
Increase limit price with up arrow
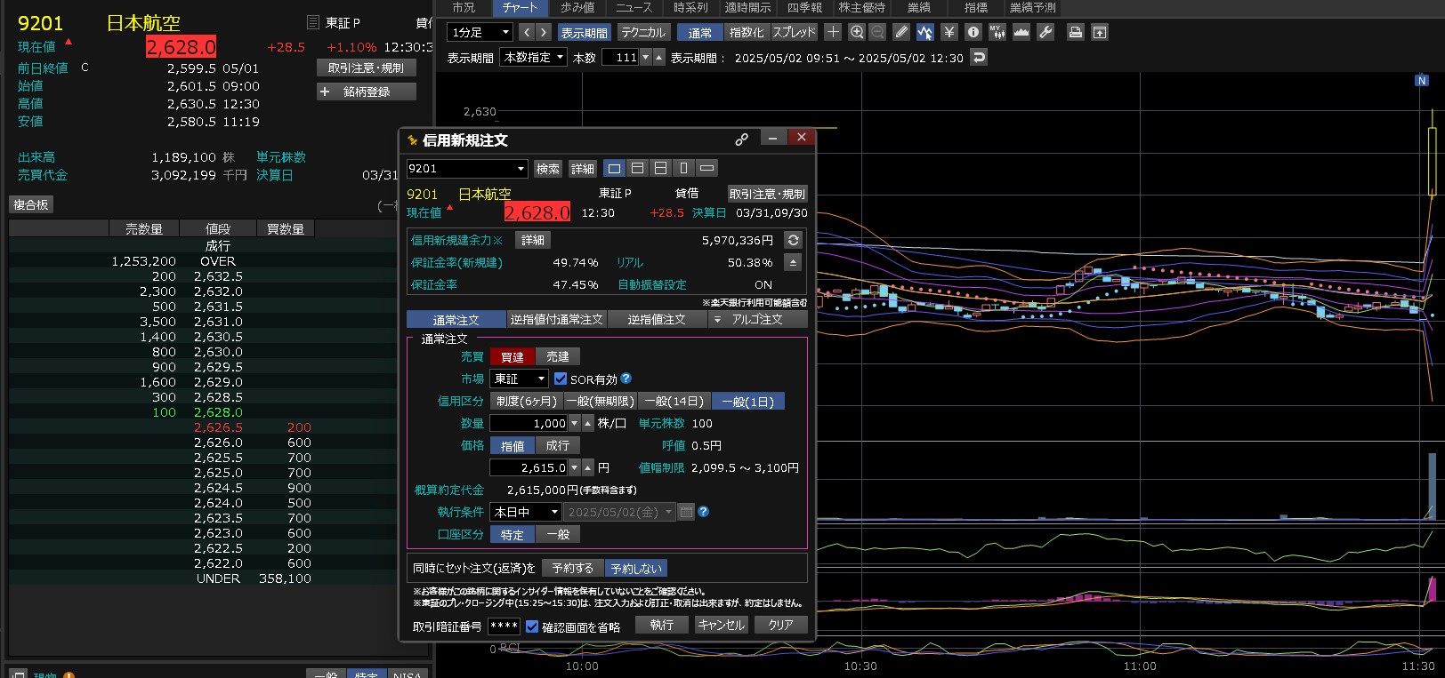(587, 467)
